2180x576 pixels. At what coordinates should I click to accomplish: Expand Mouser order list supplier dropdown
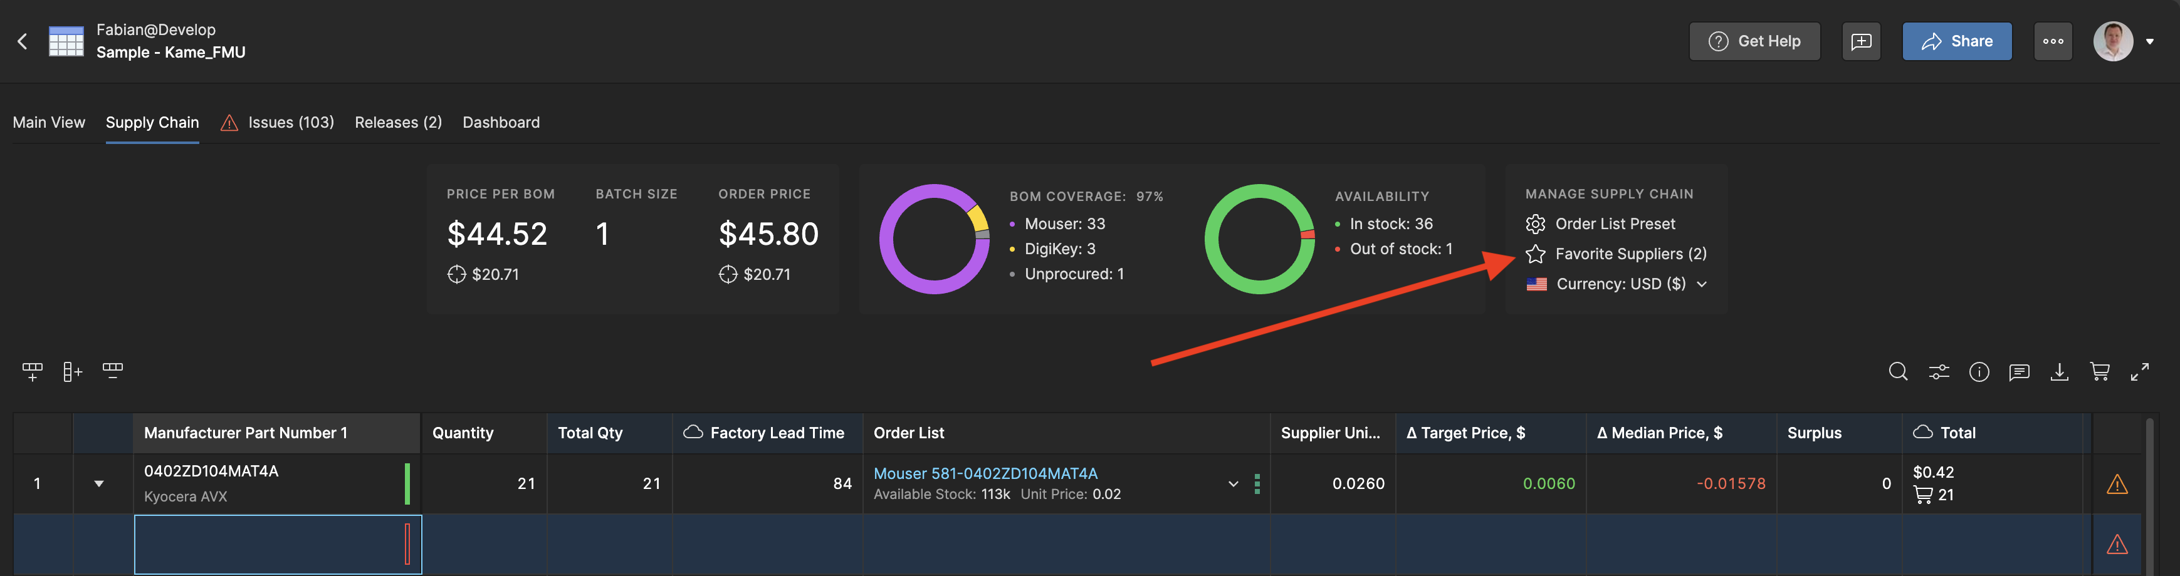click(1233, 484)
